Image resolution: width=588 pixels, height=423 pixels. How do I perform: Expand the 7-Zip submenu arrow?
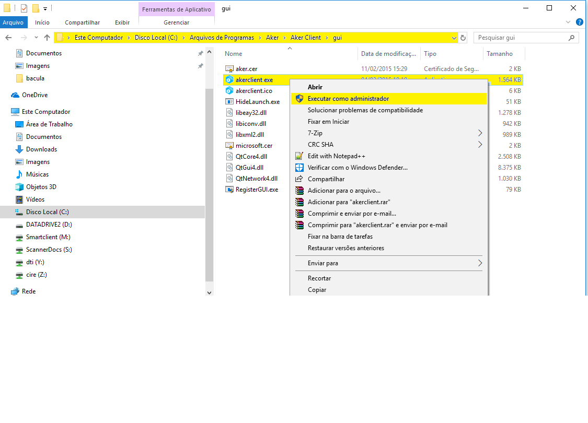coord(480,133)
